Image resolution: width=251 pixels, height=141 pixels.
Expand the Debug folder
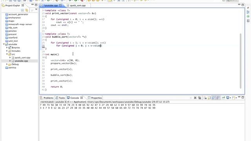point(7,64)
